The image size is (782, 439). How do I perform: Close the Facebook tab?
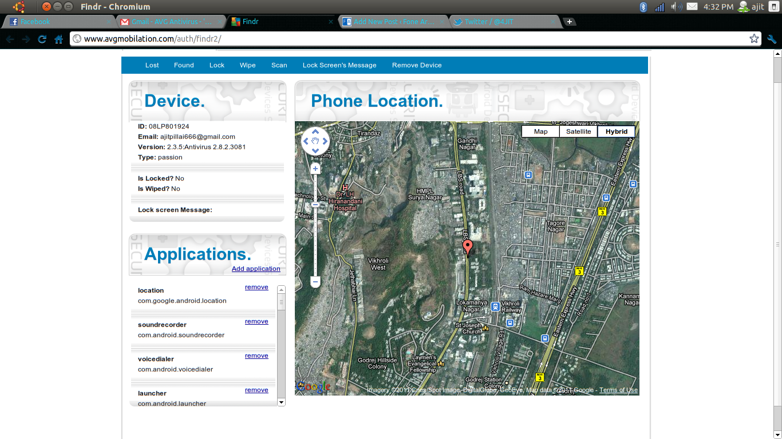[108, 22]
